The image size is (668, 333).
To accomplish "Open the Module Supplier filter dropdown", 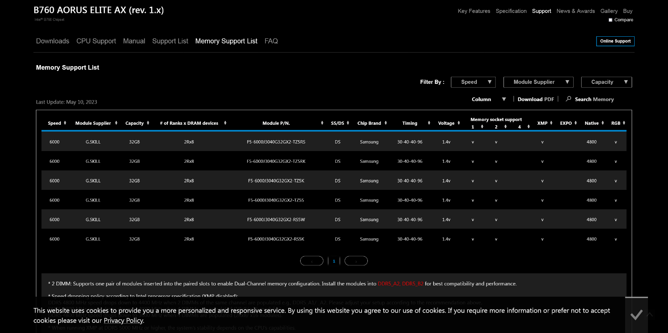I will 539,82.
